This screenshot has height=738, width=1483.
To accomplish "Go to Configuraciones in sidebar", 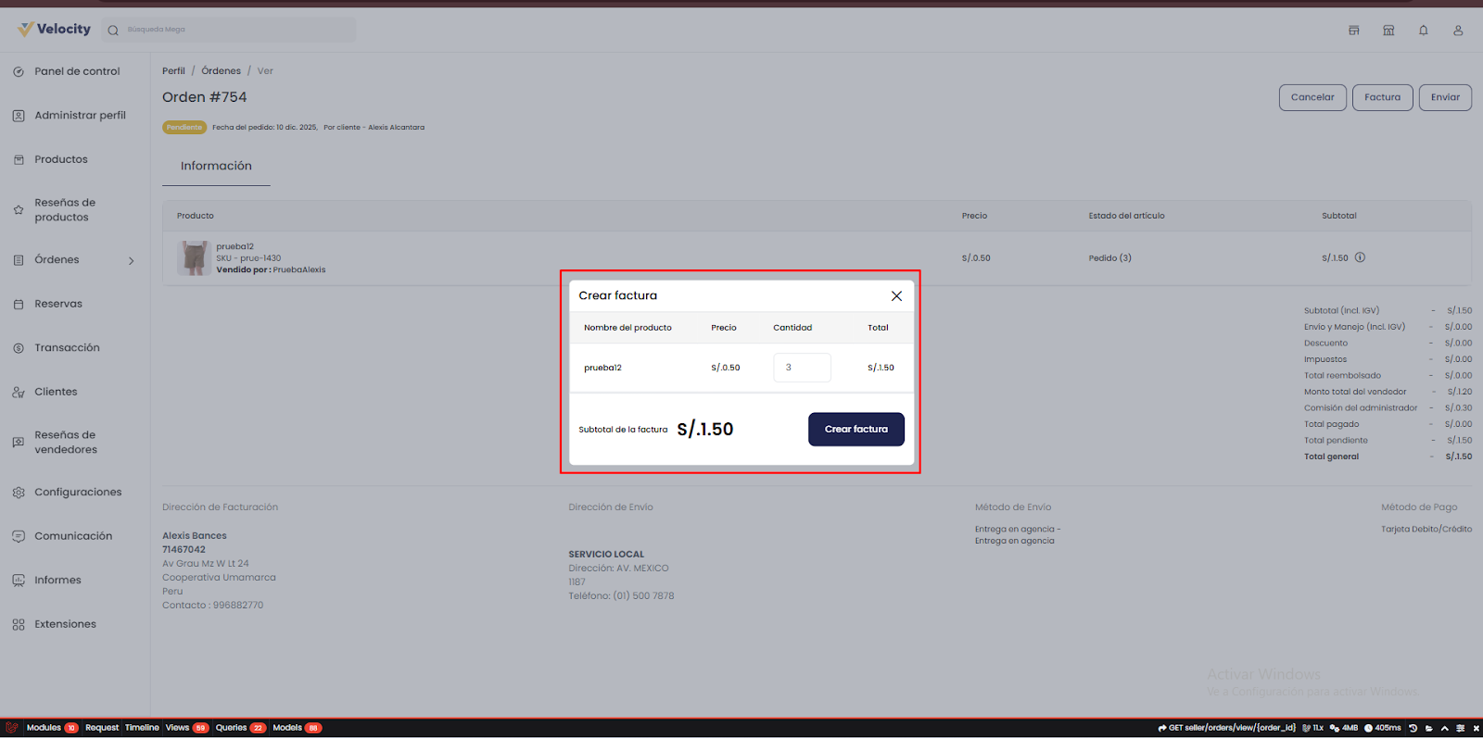I will (x=78, y=493).
